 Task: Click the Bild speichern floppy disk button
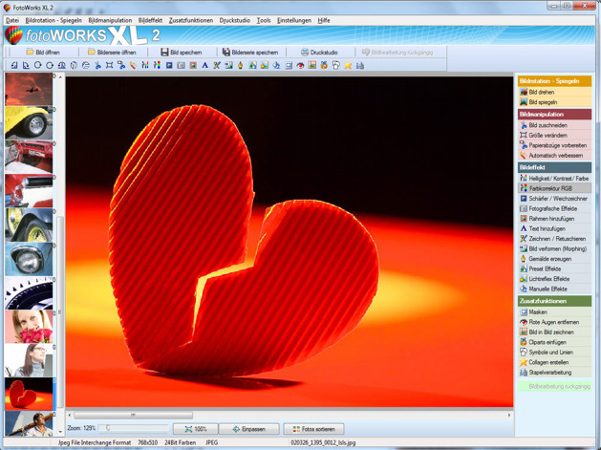[x=182, y=52]
